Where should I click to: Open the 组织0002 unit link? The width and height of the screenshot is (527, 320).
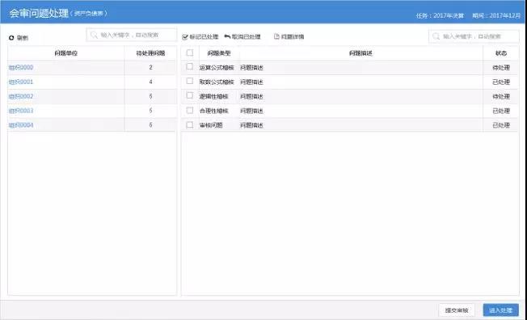(x=21, y=96)
